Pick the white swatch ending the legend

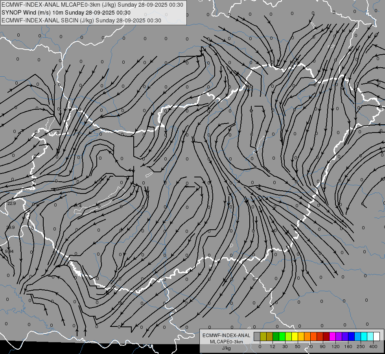[x=377, y=336]
